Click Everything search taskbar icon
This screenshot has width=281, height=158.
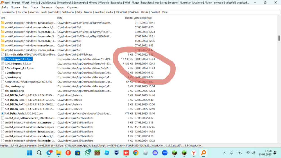(203, 153)
